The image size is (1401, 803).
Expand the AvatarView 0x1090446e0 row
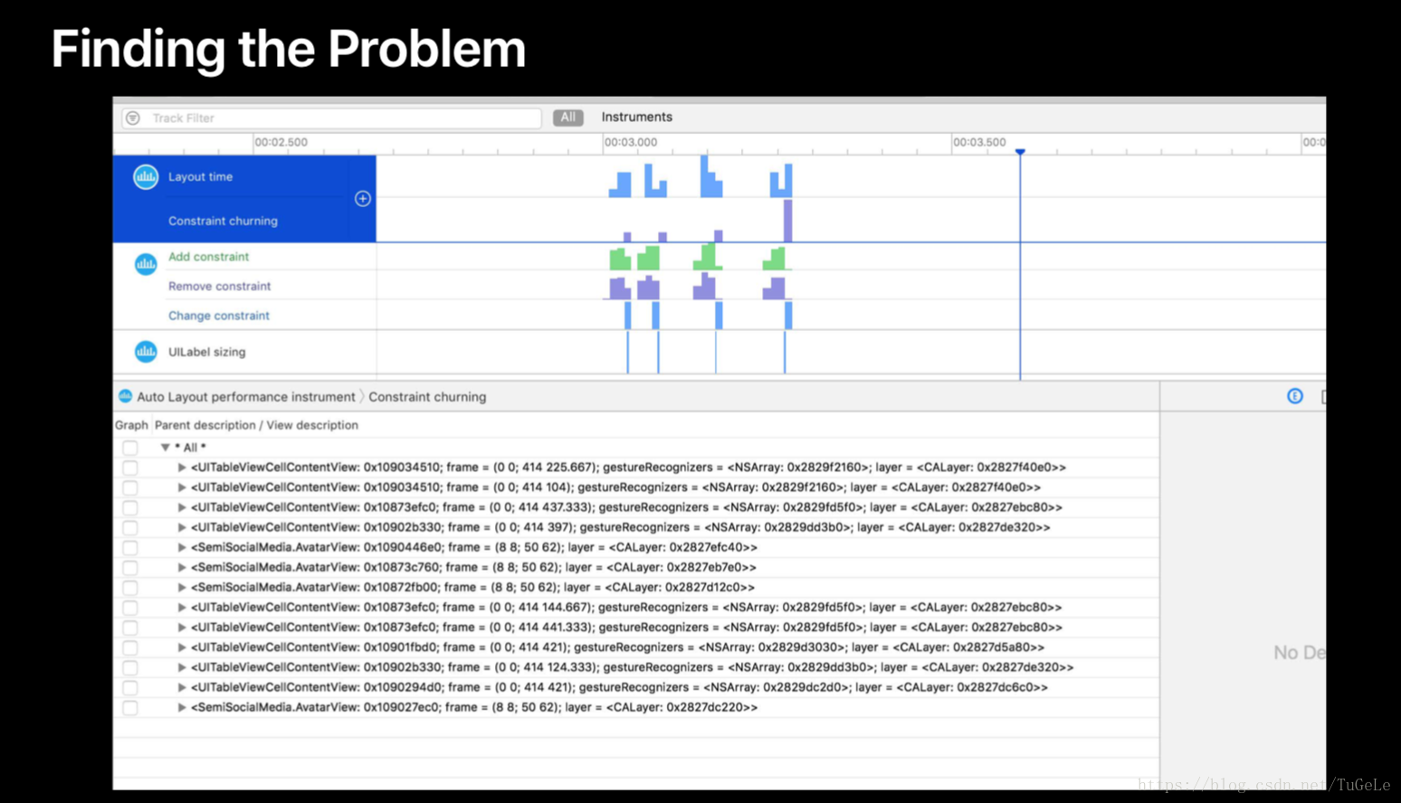click(x=182, y=547)
